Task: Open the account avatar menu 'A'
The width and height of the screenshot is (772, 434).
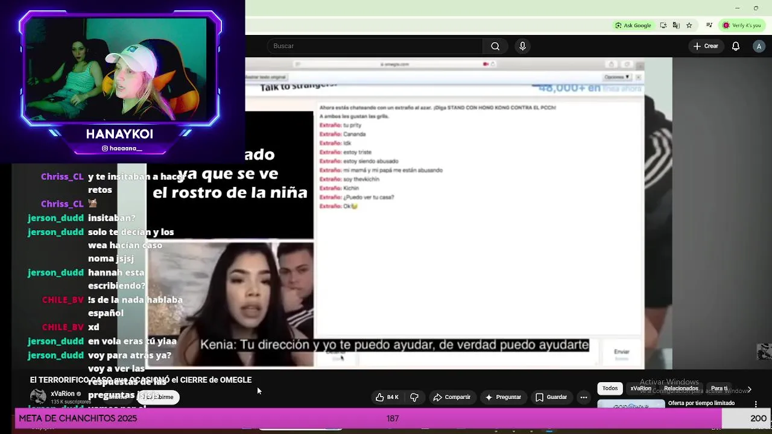Action: click(759, 46)
